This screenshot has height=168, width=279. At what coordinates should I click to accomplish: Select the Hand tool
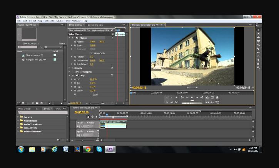(258, 64)
